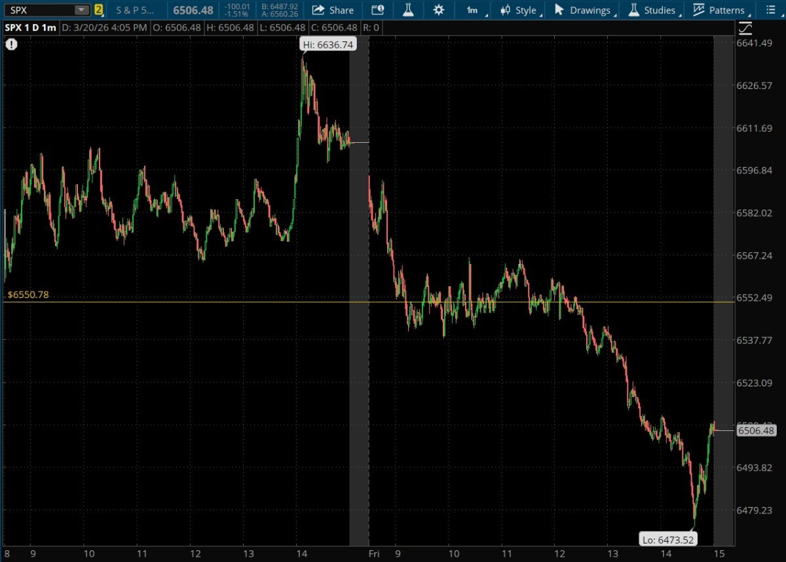Click the briefcase icon next to Share
Screen dimensions: 786x562
[377, 10]
